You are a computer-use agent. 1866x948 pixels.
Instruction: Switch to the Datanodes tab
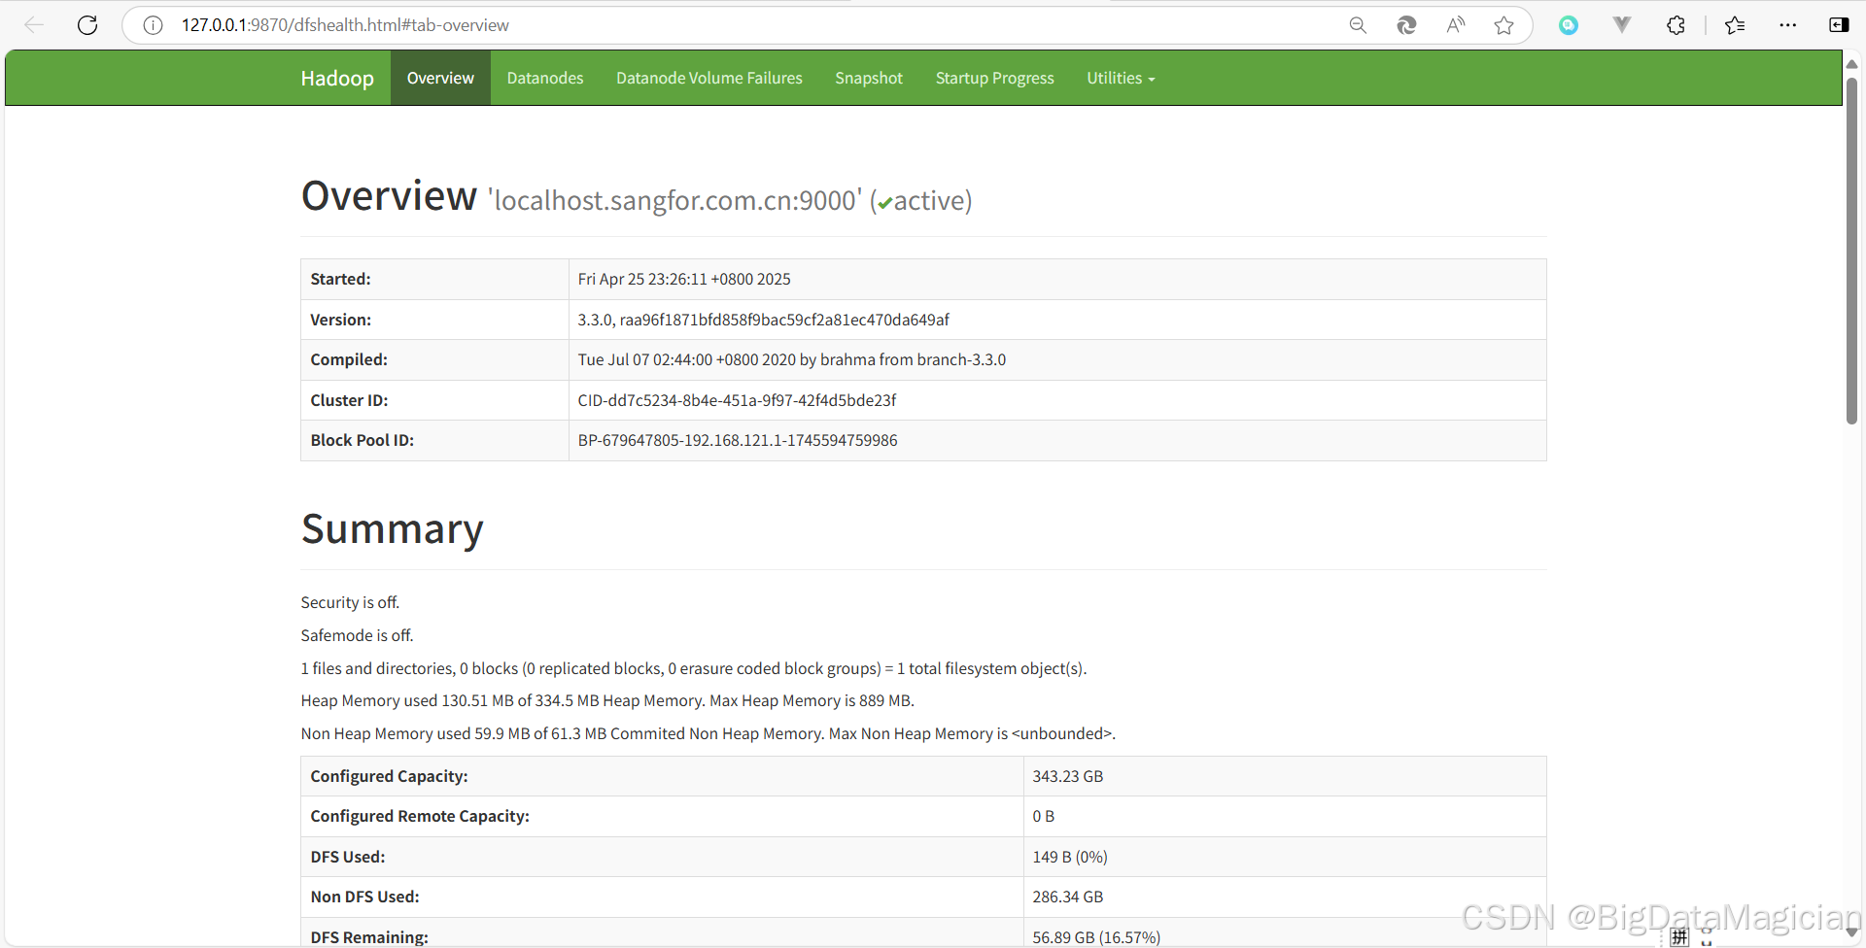(x=545, y=78)
